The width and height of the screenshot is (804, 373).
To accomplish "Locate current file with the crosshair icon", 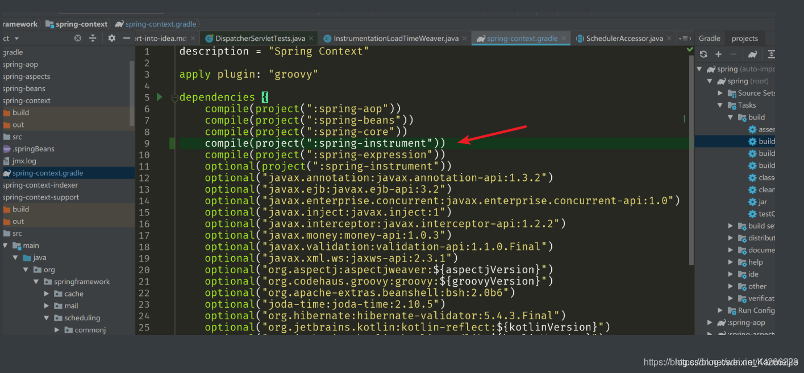I will (x=78, y=38).
